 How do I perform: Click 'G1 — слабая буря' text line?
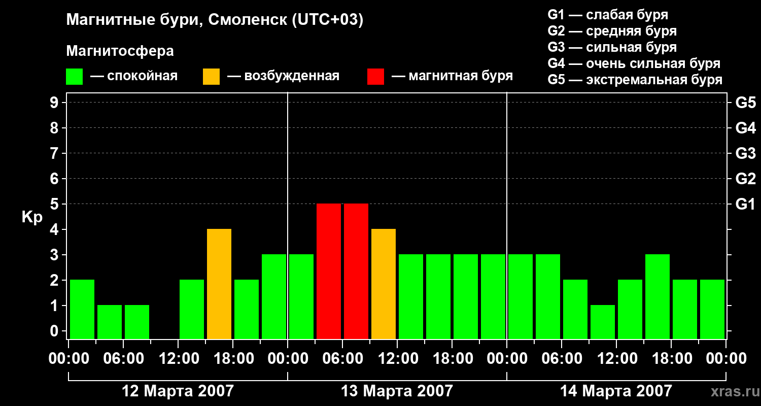click(x=608, y=15)
